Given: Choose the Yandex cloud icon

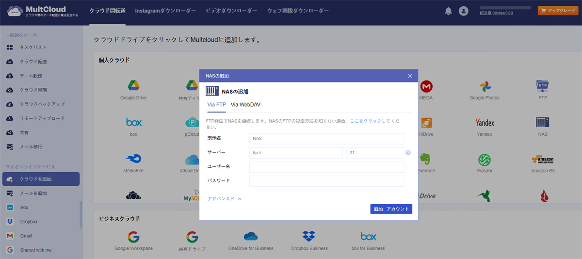Looking at the screenshot, I should (484, 123).
